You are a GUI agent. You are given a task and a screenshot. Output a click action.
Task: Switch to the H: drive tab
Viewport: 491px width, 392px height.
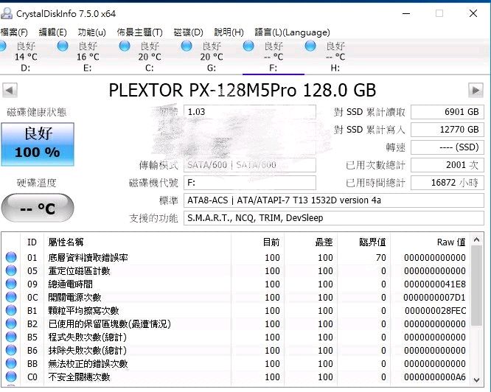point(335,56)
